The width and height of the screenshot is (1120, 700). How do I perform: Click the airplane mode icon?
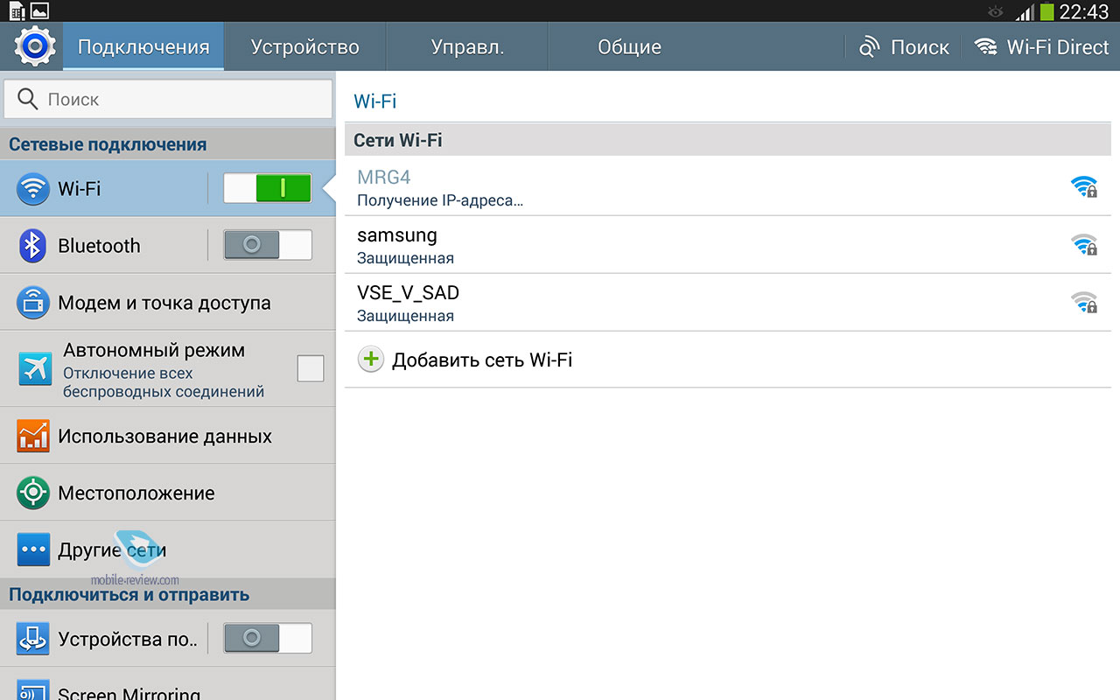(35, 368)
